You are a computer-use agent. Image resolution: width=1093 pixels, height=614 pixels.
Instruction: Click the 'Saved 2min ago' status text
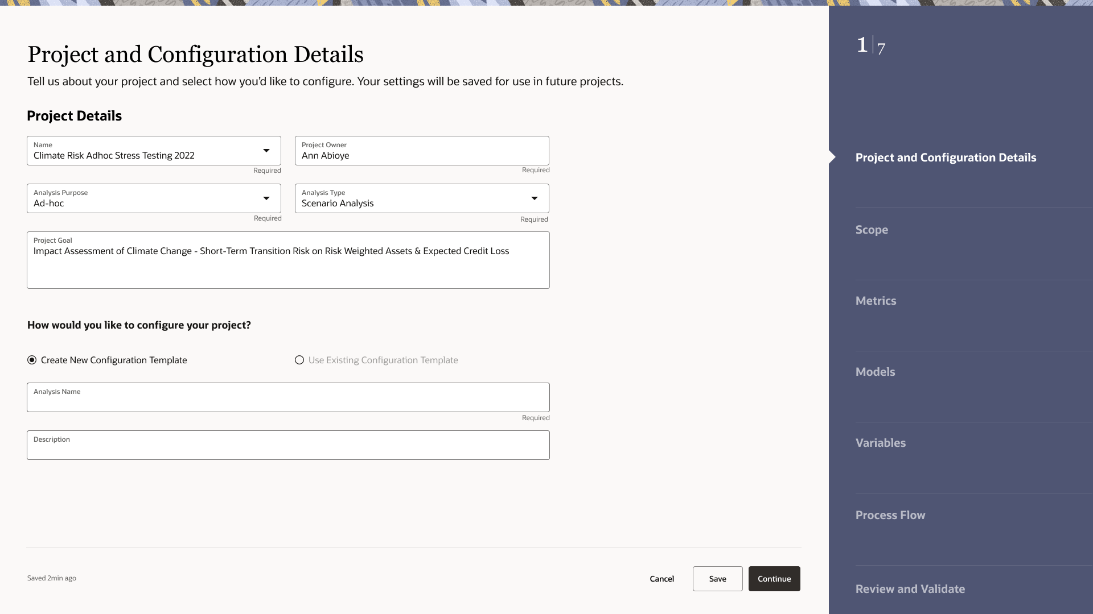point(52,578)
